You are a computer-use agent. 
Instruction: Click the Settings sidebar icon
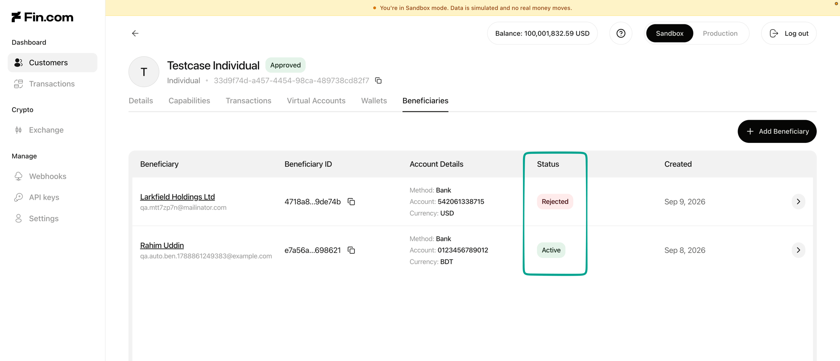tap(18, 219)
